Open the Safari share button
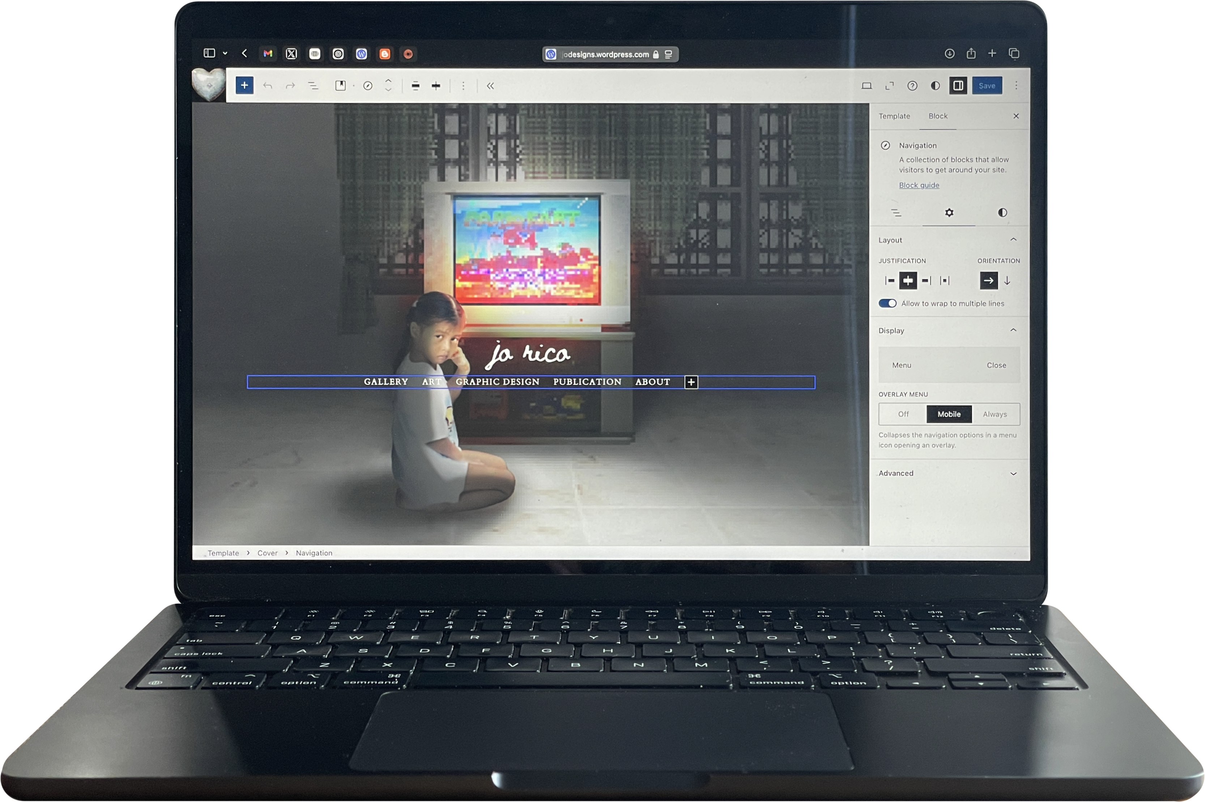This screenshot has width=1205, height=802. [971, 53]
